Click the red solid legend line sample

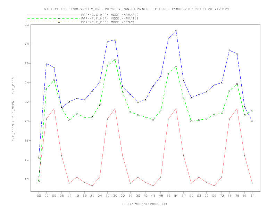pos(54,15)
